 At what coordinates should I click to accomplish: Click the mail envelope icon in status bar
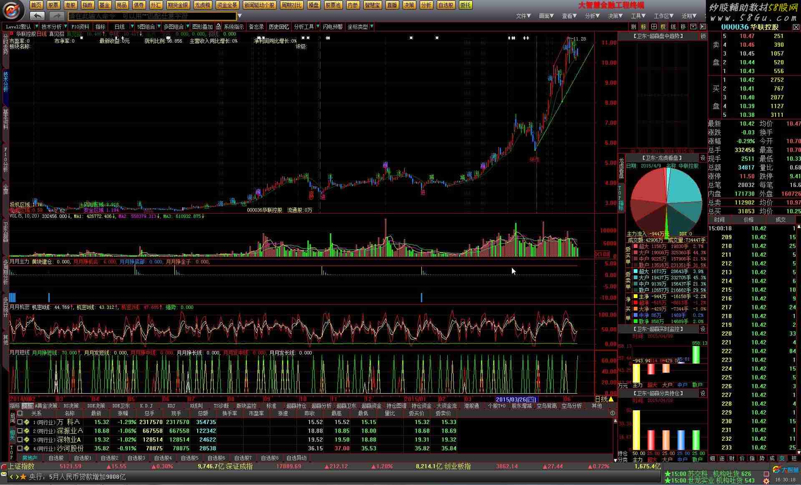(x=4, y=475)
